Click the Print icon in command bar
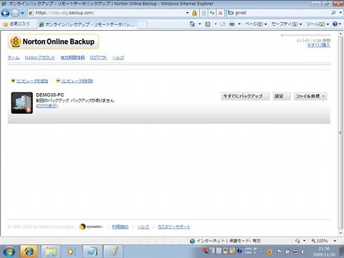The height and width of the screenshot is (258, 344). tap(232, 24)
